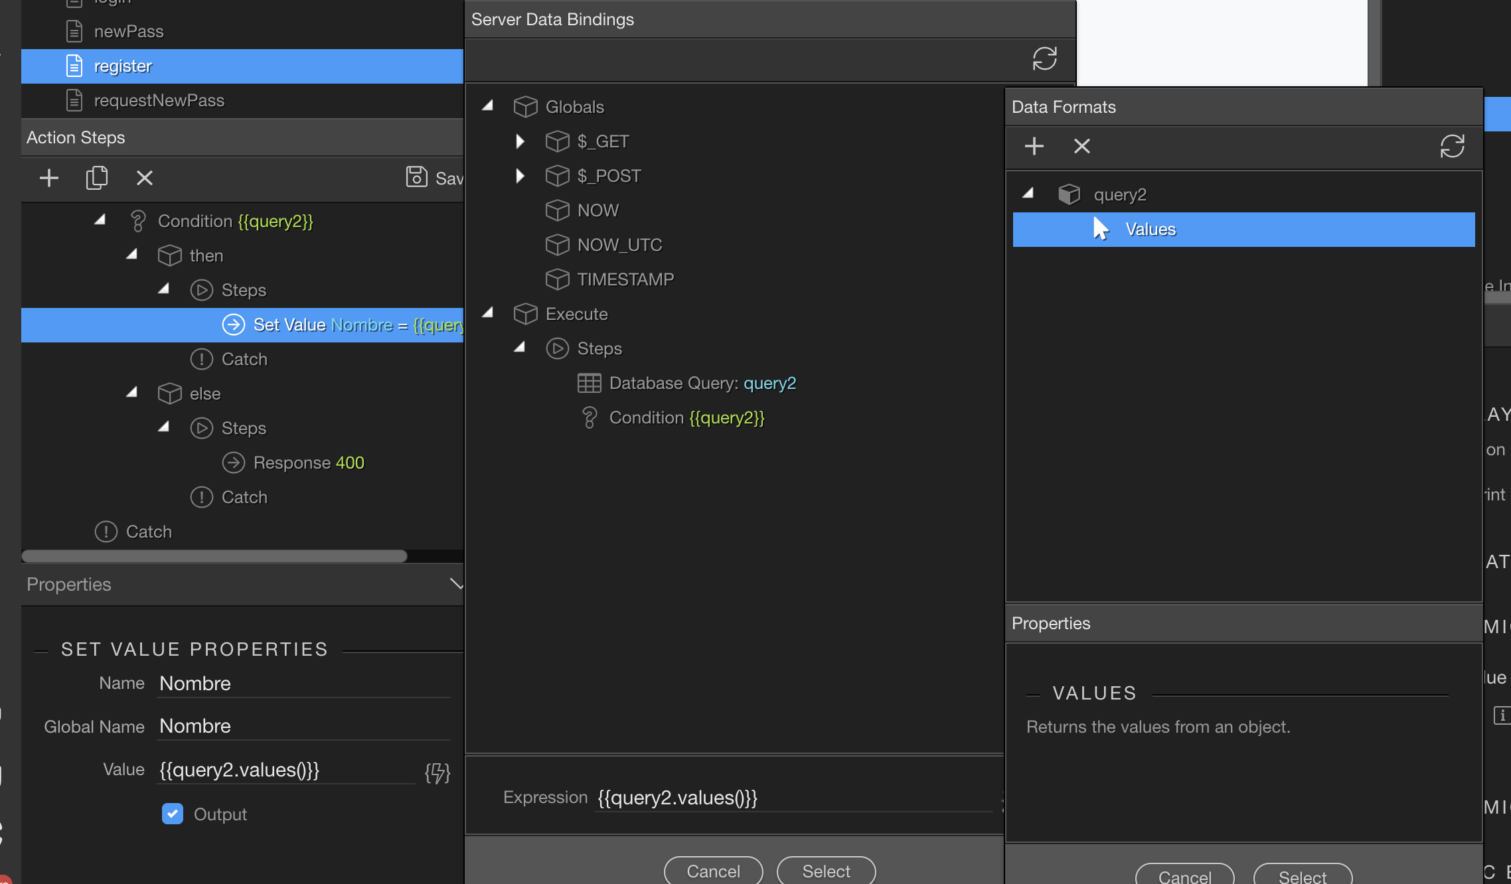
Task: Delete the selected action step
Action: 145,178
